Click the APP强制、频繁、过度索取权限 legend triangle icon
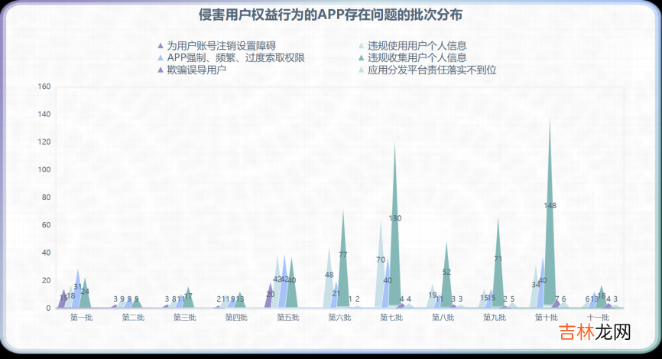 (x=160, y=58)
